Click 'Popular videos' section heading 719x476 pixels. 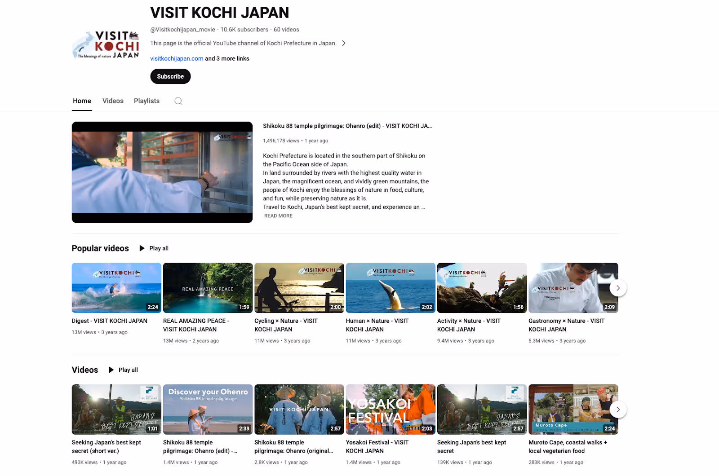point(100,248)
